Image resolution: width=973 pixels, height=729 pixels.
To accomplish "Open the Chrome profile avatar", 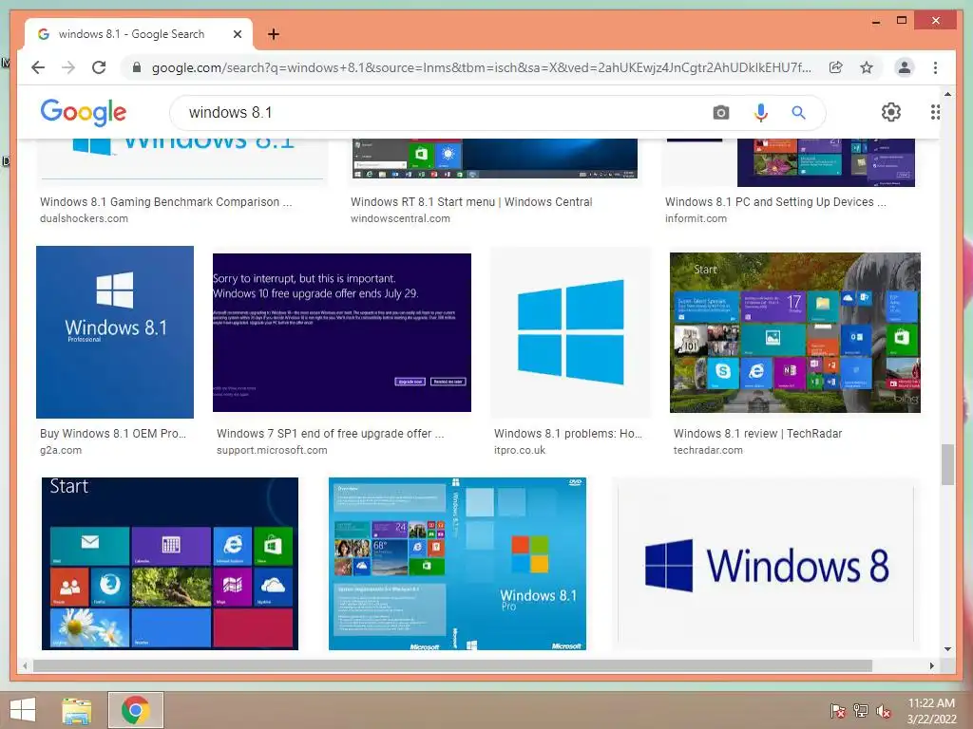I will pos(905,67).
